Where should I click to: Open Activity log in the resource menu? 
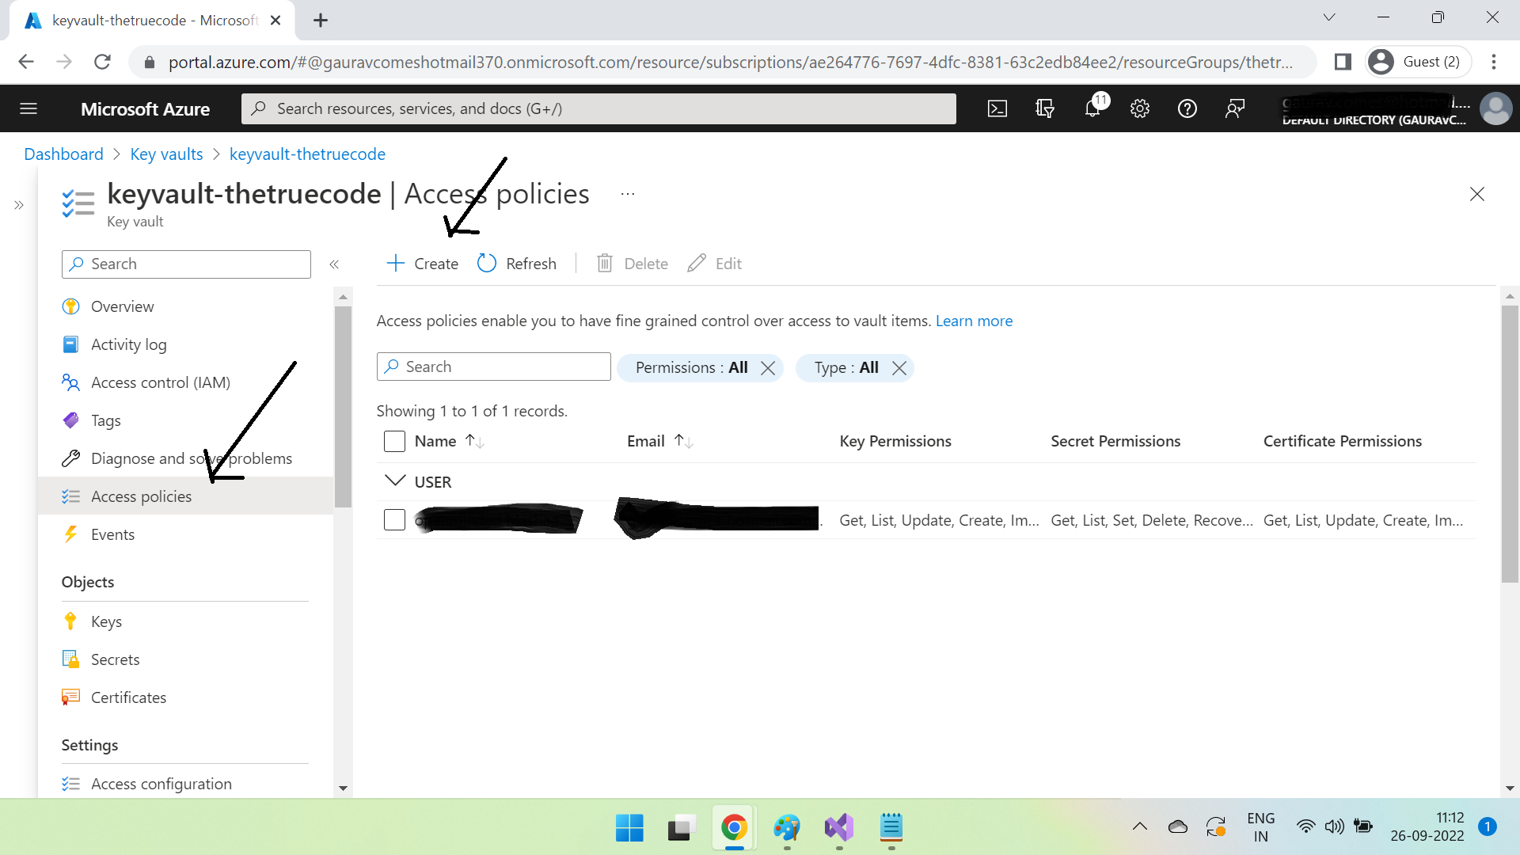pyautogui.click(x=128, y=344)
